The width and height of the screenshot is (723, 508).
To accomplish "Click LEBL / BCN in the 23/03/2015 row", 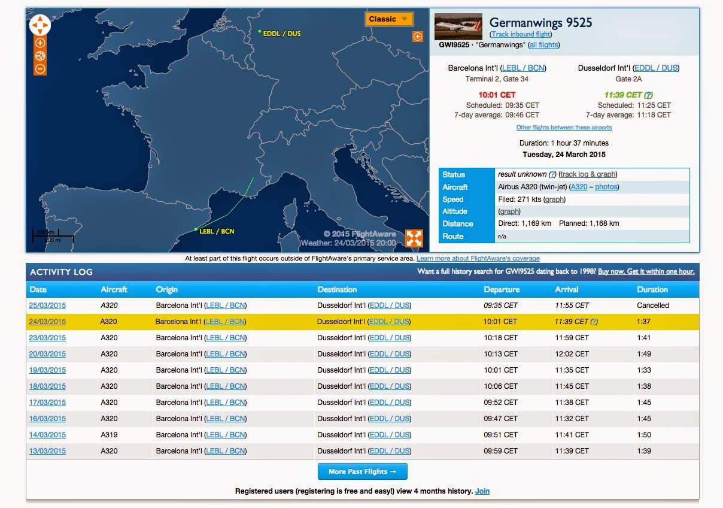I will click(x=226, y=338).
